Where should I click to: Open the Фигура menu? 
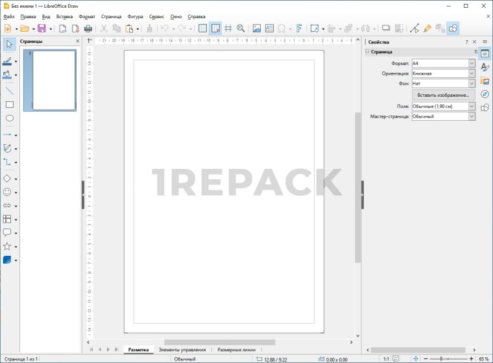pyautogui.click(x=136, y=16)
